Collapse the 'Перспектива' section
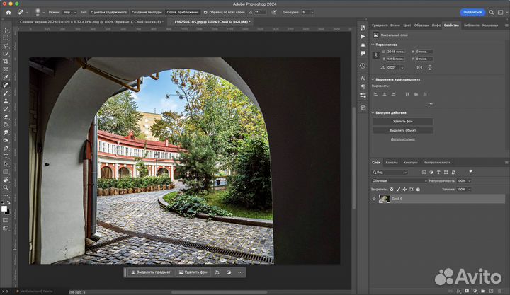Screen dimensions: 510x295 tap(373, 45)
